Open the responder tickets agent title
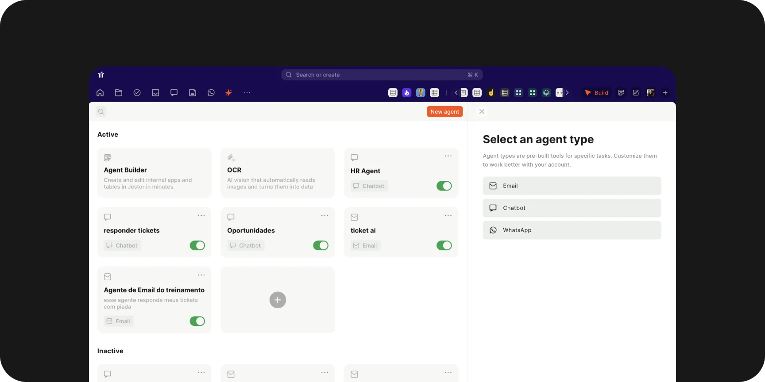 (x=131, y=230)
